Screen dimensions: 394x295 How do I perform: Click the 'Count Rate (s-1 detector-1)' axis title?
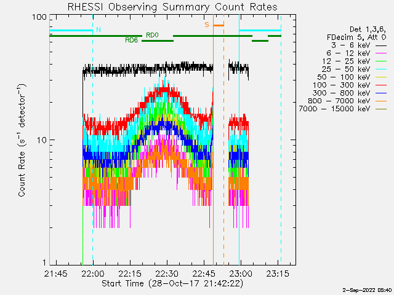point(22,140)
